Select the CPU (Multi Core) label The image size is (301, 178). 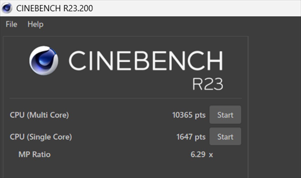(39, 115)
